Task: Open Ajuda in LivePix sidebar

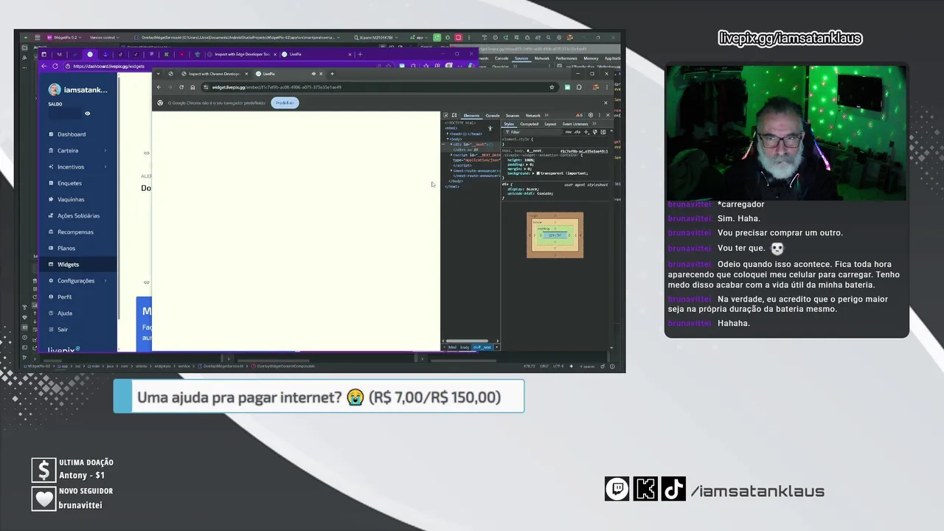Action: click(x=65, y=313)
